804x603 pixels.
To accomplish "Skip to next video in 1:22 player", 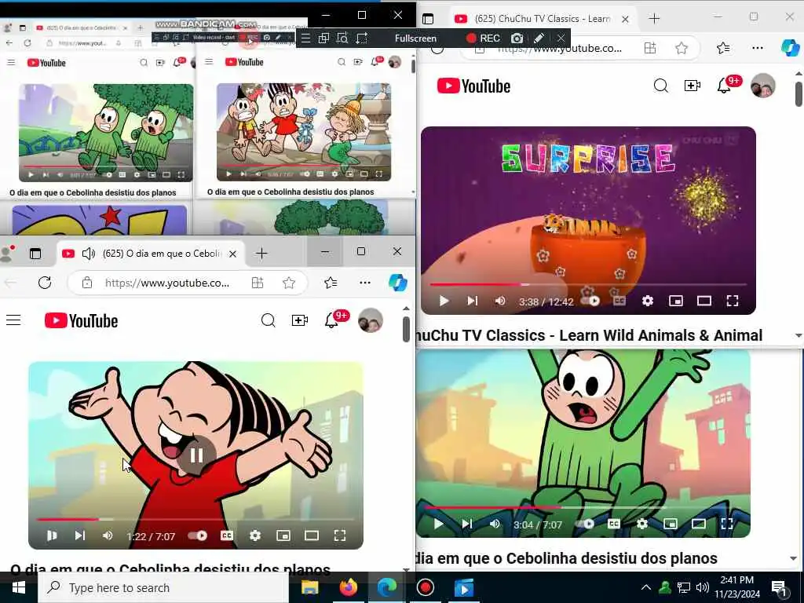I will click(80, 535).
